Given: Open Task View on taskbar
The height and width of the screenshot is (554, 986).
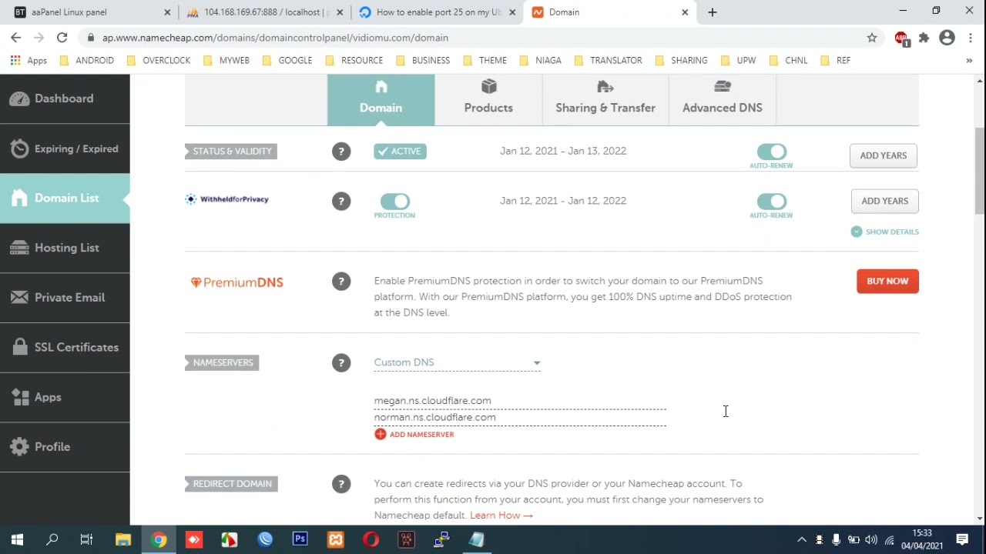Looking at the screenshot, I should (86, 539).
